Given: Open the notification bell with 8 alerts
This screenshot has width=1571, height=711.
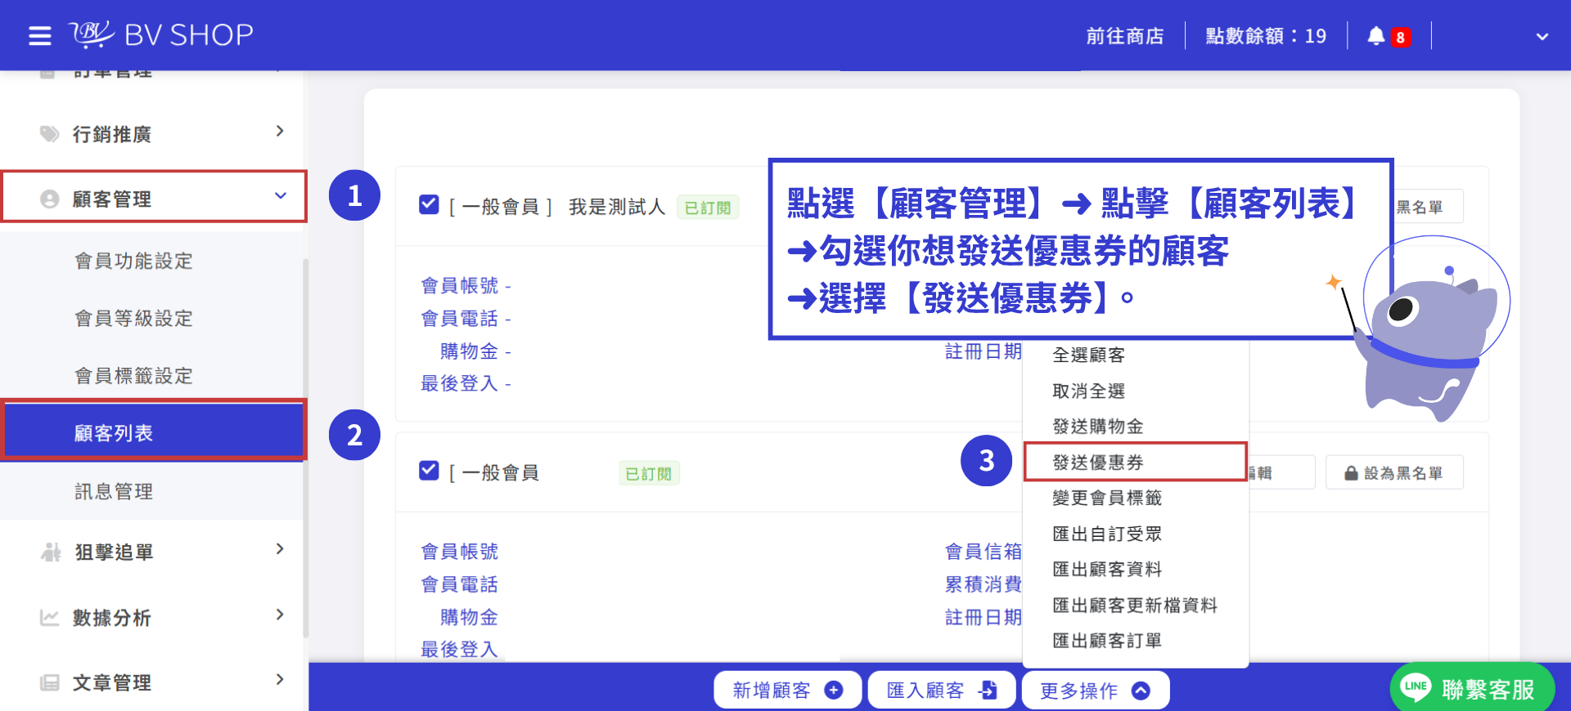Looking at the screenshot, I should pos(1389,36).
